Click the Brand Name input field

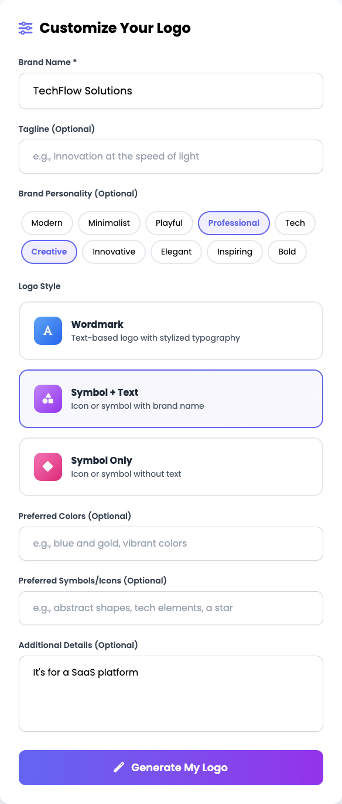coord(171,91)
